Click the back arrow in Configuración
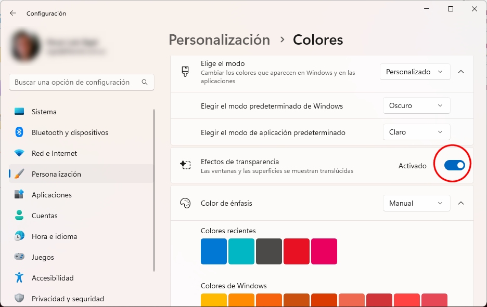 click(x=12, y=13)
